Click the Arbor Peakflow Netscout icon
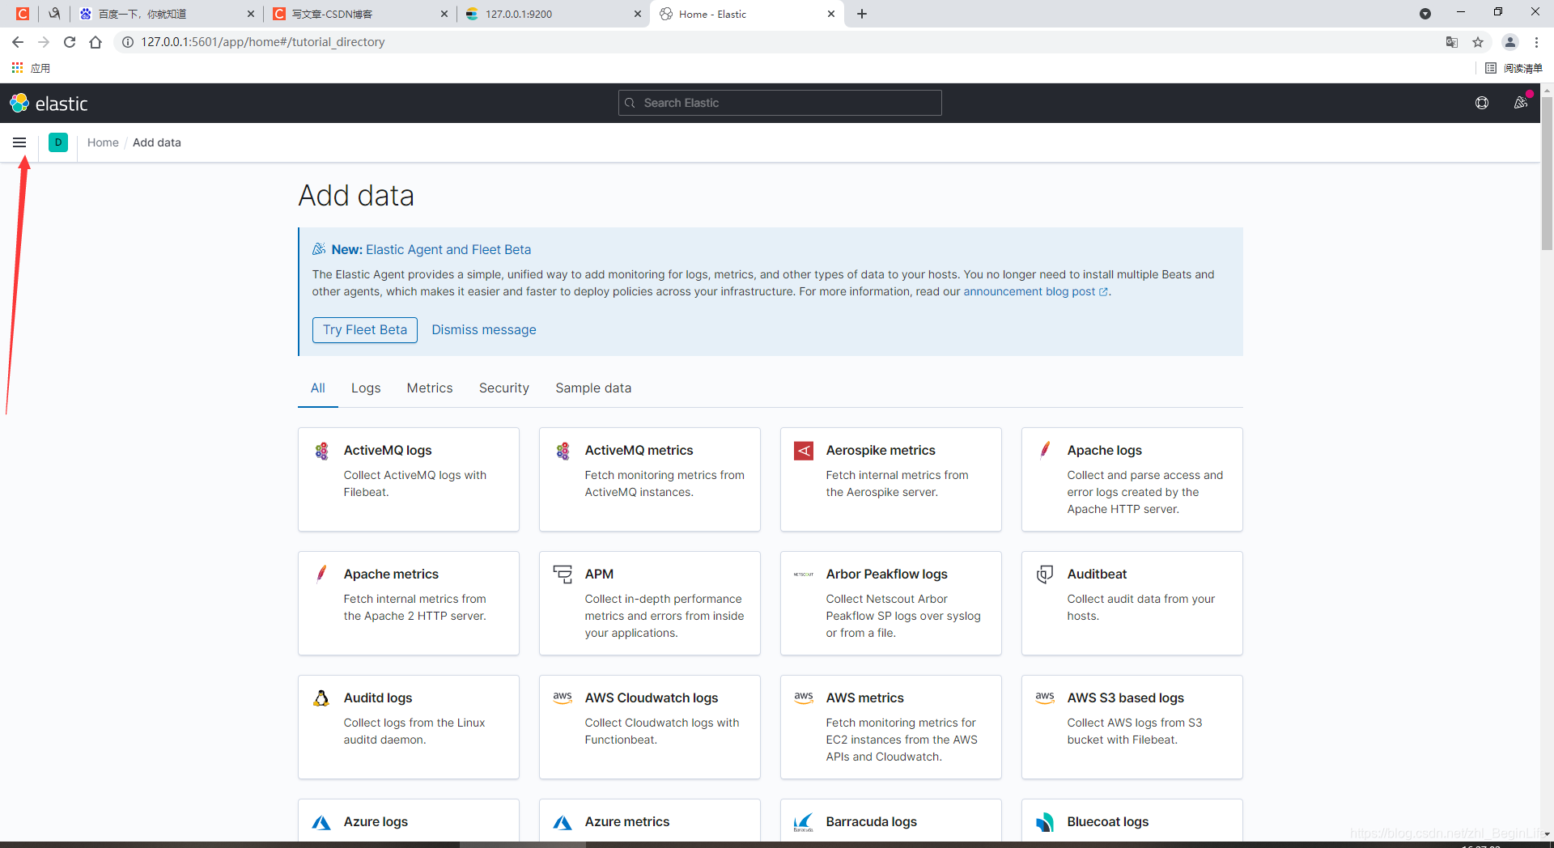Viewport: 1554px width, 848px height. click(x=804, y=575)
